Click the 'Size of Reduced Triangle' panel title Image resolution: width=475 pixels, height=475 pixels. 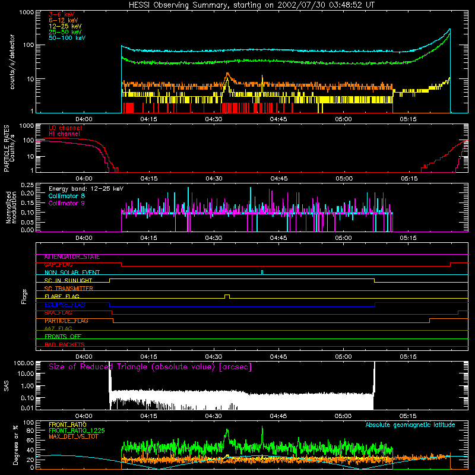tap(150, 367)
